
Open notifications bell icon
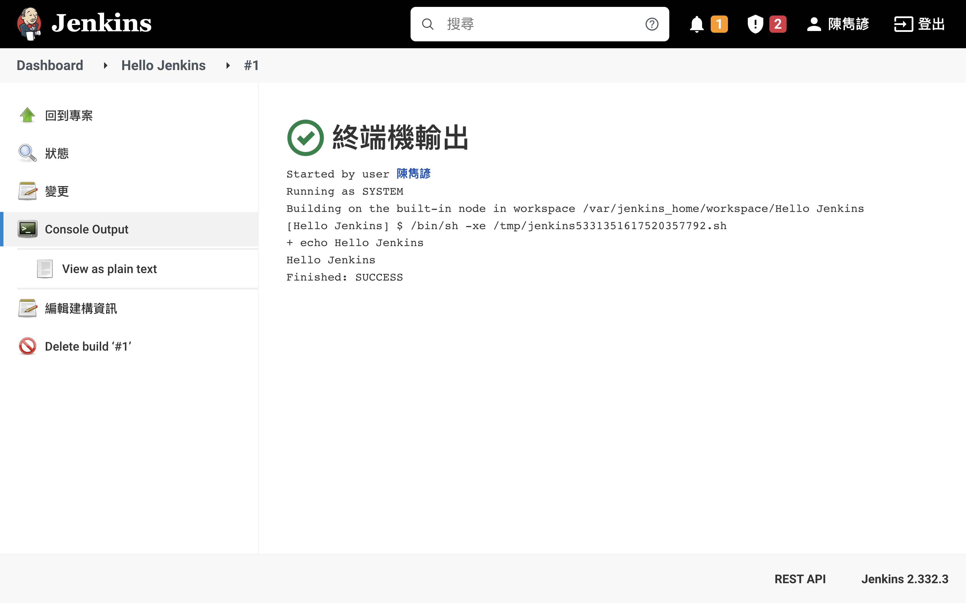(697, 24)
